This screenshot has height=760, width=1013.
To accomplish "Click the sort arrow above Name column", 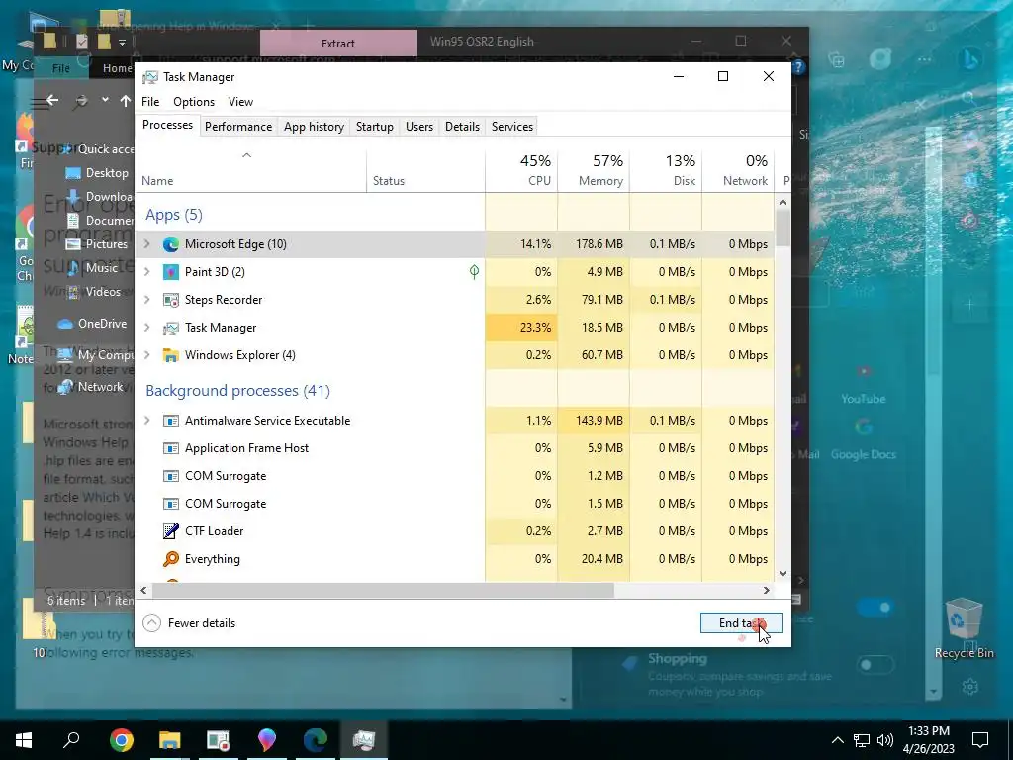I will click(x=246, y=155).
